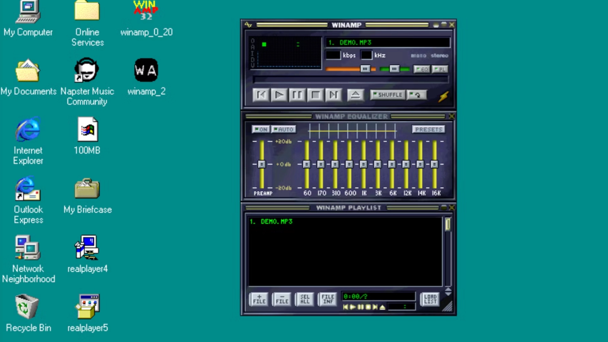Click the balance slider handle
This screenshot has height=342, width=608.
pos(394,69)
